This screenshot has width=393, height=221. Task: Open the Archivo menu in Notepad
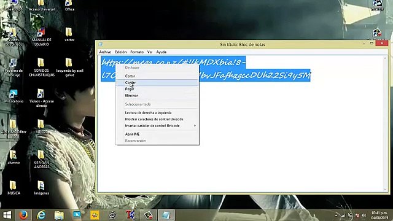coord(105,52)
